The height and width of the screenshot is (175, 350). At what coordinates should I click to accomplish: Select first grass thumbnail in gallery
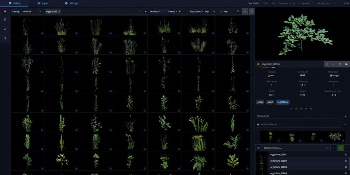pos(27,26)
